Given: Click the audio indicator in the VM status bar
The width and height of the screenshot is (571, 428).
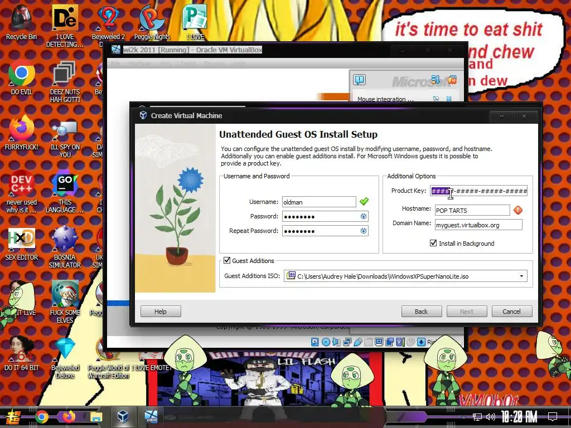Looking at the screenshot, I should coord(336,342).
